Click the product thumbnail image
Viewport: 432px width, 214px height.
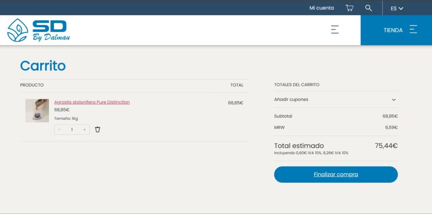(37, 111)
